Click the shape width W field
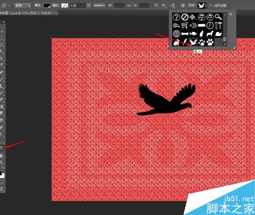The height and width of the screenshot is (215, 255). click(119, 6)
